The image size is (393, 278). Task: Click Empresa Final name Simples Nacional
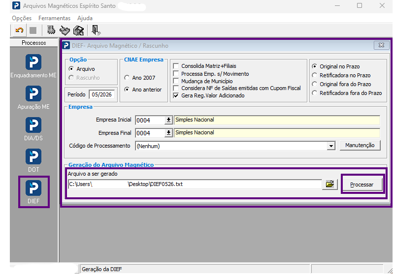point(277,133)
